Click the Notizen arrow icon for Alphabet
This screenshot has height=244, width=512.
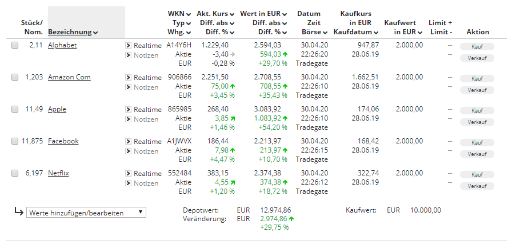(128, 55)
